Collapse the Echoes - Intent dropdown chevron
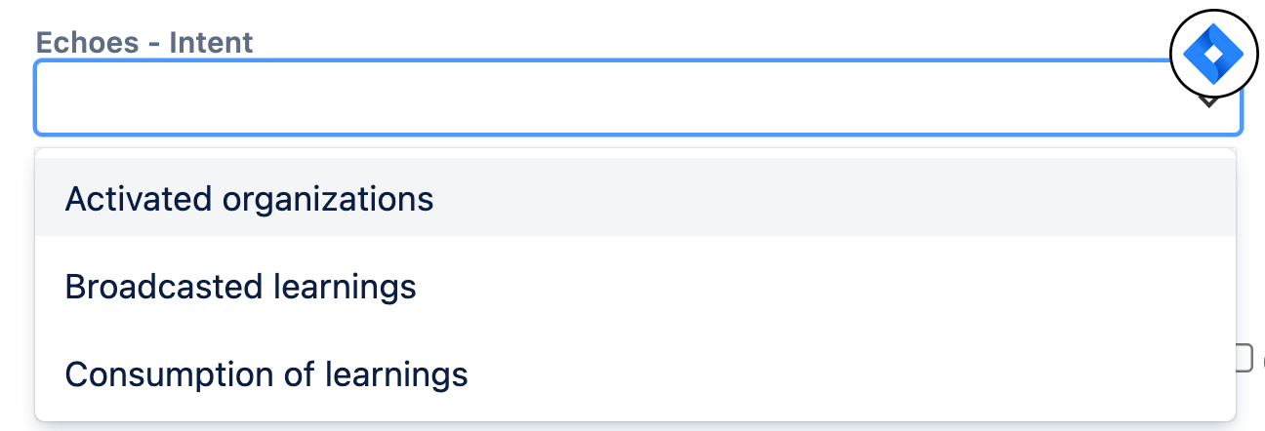 [1208, 100]
